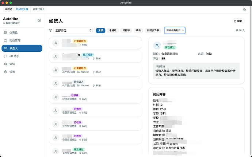Click the 简历内容 heading
252x157 pixels.
(x=159, y=94)
